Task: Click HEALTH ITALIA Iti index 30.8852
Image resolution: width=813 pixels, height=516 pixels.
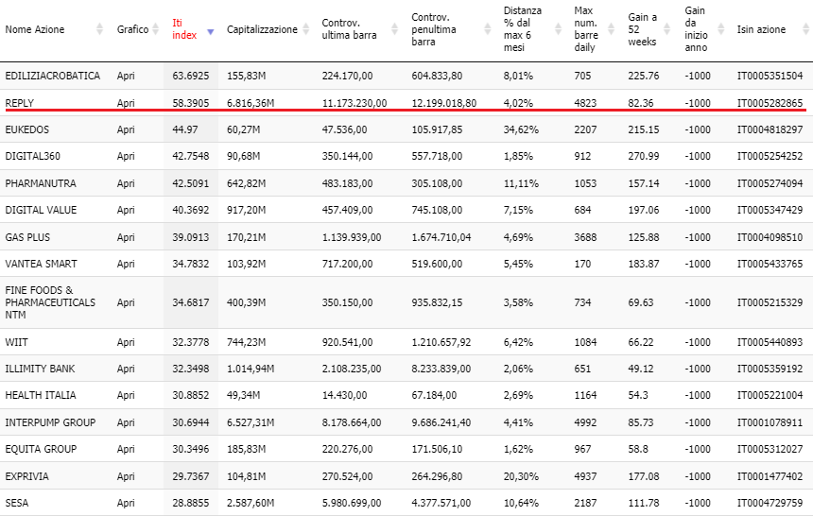Action: 191,395
